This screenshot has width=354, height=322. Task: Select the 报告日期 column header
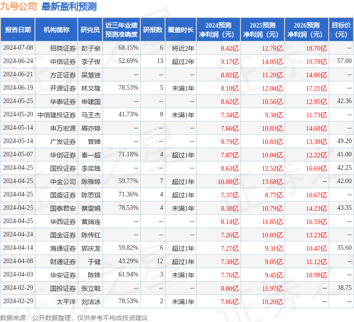point(18,29)
